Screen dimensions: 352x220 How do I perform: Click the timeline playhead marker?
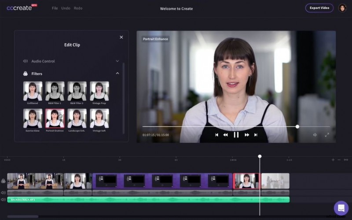(x=260, y=156)
